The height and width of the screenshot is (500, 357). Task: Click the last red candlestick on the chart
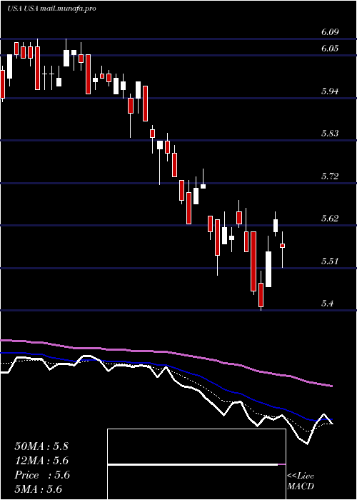click(x=283, y=246)
